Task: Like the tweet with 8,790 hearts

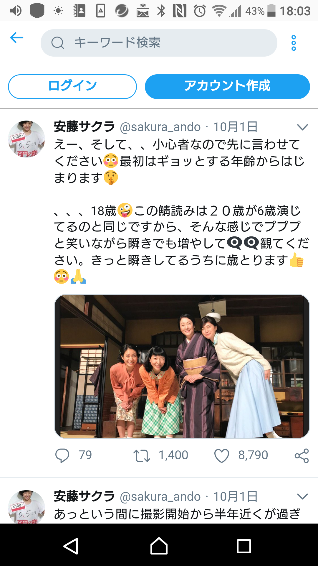Action: click(221, 455)
